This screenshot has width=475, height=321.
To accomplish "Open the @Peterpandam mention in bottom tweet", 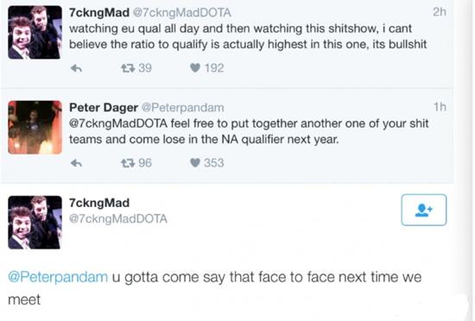I will coord(58,277).
